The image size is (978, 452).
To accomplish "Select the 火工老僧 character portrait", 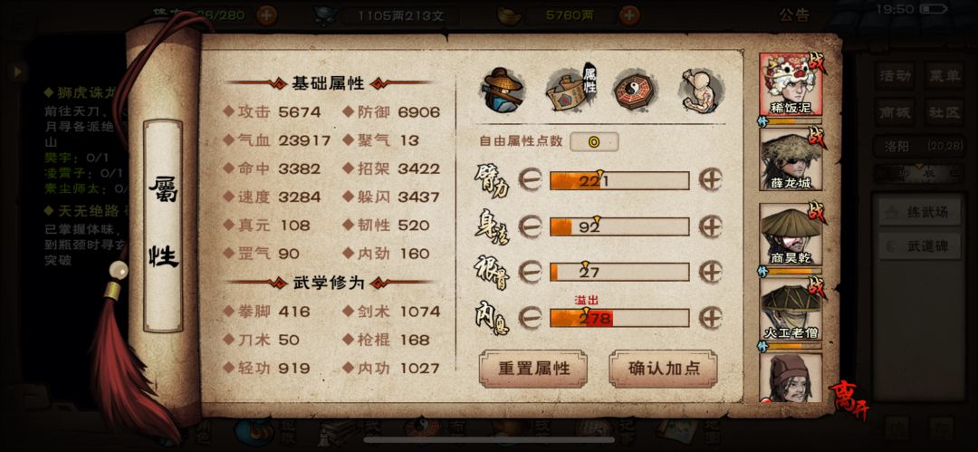I will point(791,310).
